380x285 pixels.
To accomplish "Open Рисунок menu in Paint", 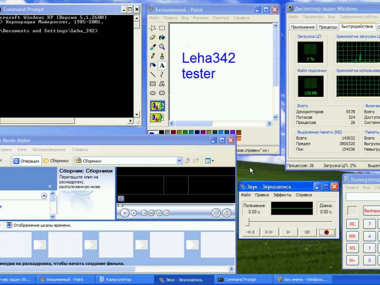I will [x=200, y=18].
